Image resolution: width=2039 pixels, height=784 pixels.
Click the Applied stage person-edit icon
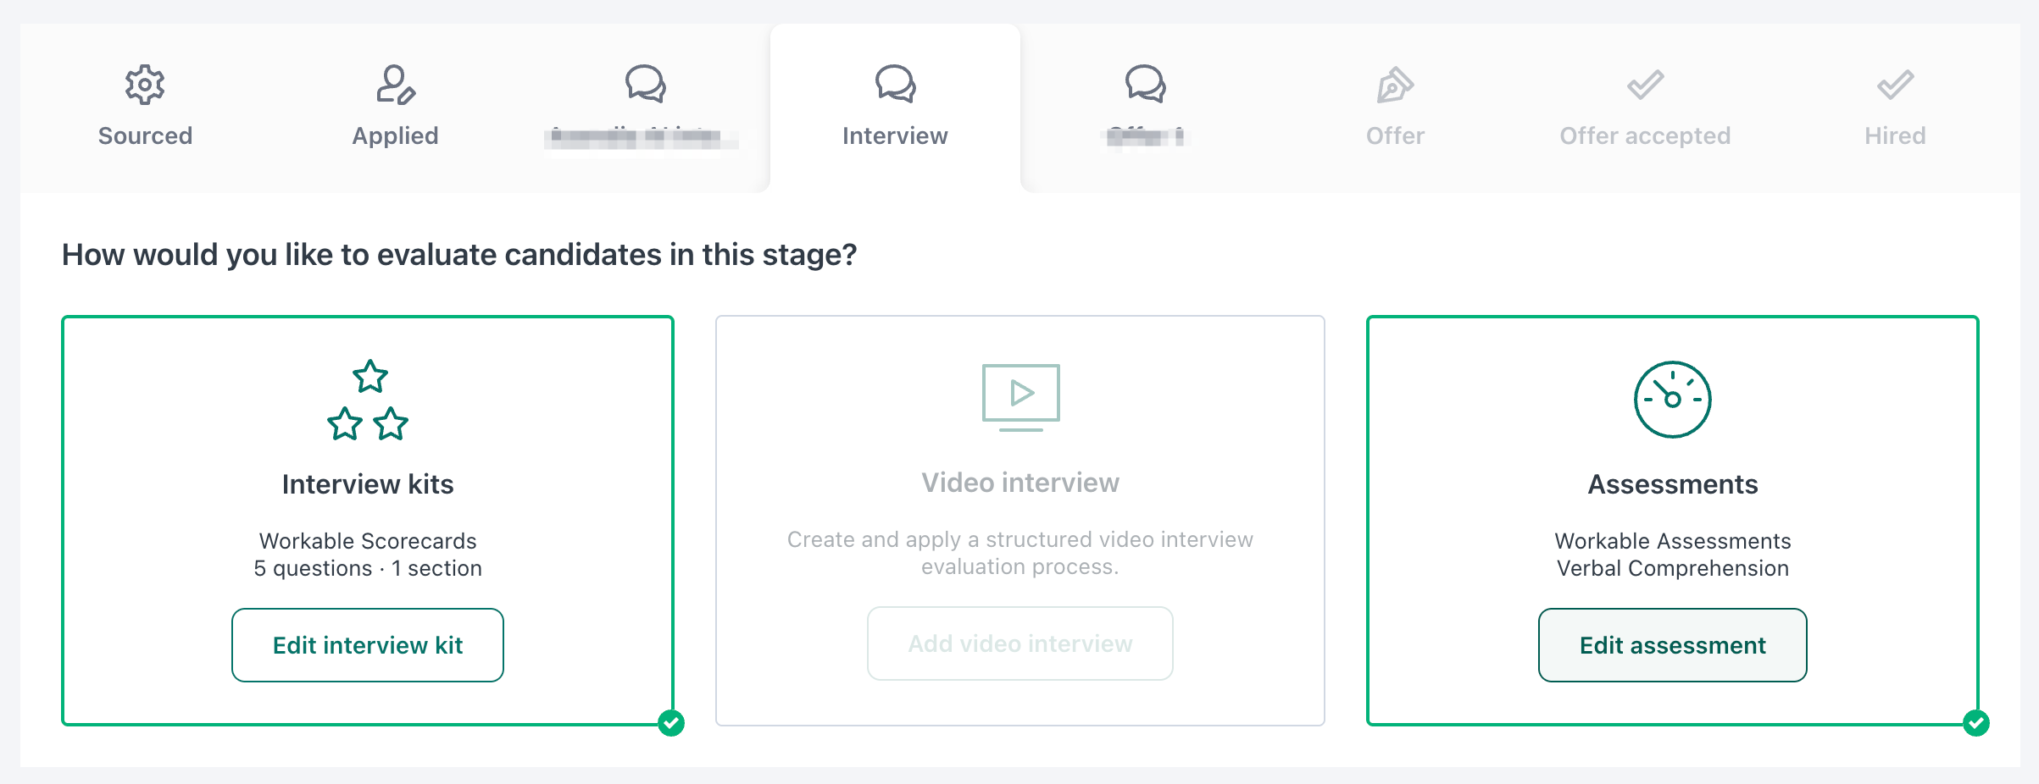[x=395, y=85]
